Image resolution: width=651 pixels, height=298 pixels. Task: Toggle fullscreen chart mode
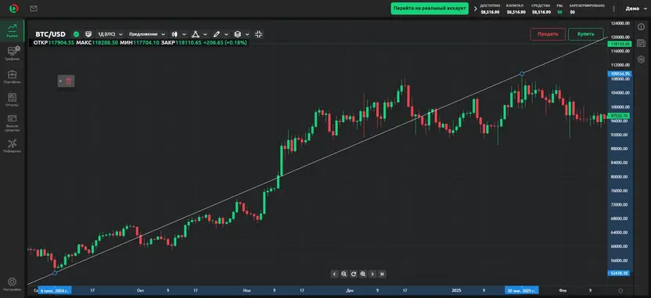(259, 34)
